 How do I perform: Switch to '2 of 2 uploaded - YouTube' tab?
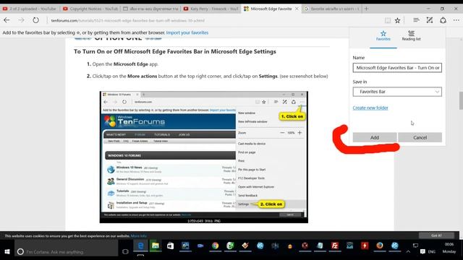point(30,9)
